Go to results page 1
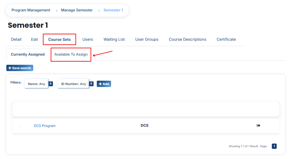The image size is (299, 159). click(274, 146)
